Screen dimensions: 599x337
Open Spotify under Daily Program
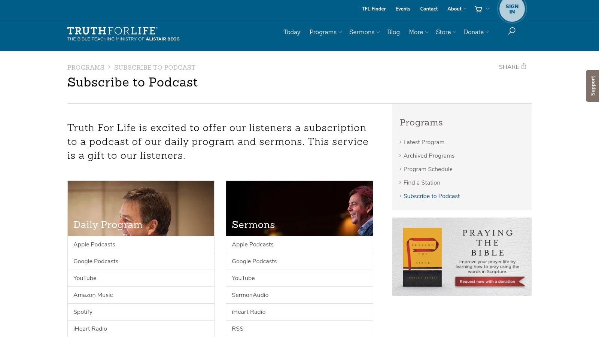point(83,312)
